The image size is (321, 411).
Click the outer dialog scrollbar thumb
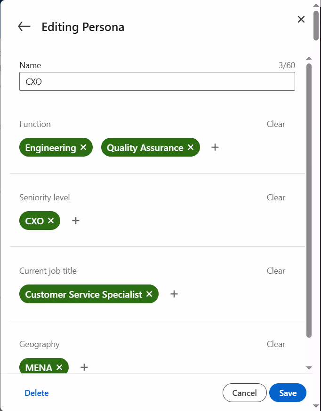tap(316, 25)
